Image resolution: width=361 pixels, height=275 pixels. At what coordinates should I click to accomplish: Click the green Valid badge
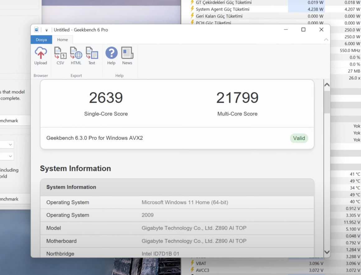tap(299, 138)
